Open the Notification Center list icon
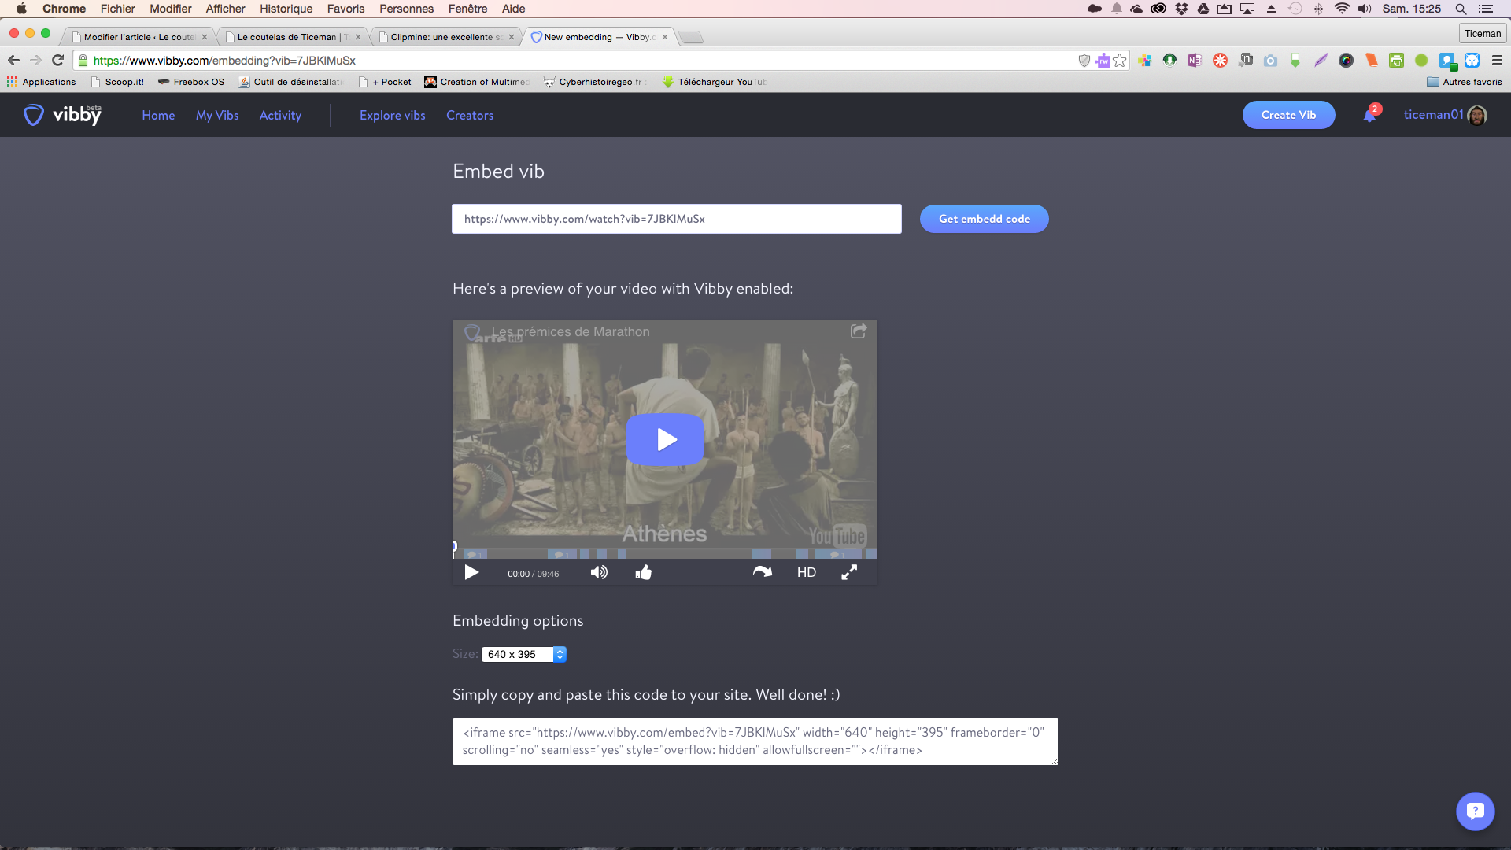The image size is (1511, 850). 1486,9
